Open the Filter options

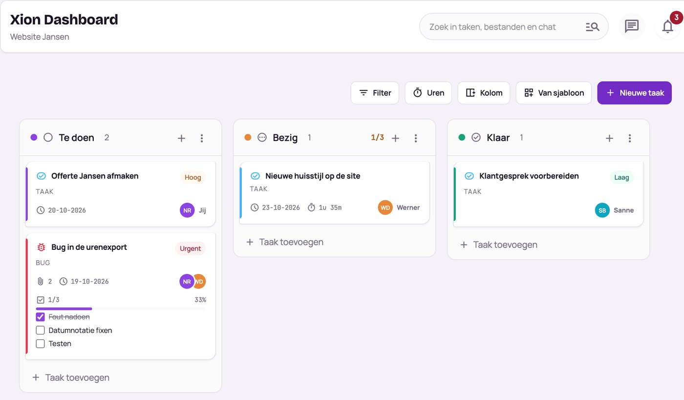(x=375, y=93)
